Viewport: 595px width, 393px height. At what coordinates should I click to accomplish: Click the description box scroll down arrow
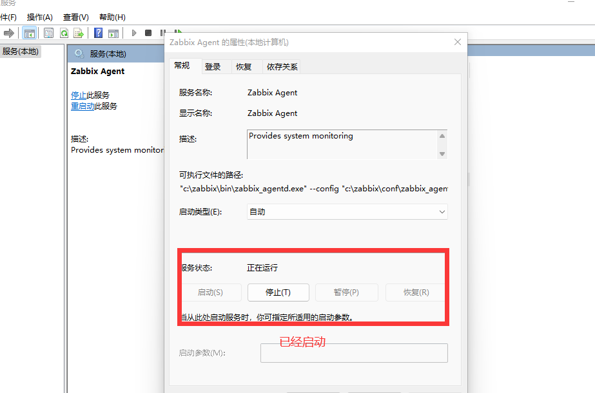pos(442,153)
